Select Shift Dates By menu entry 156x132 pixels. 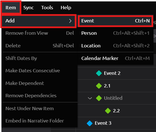click(40, 58)
